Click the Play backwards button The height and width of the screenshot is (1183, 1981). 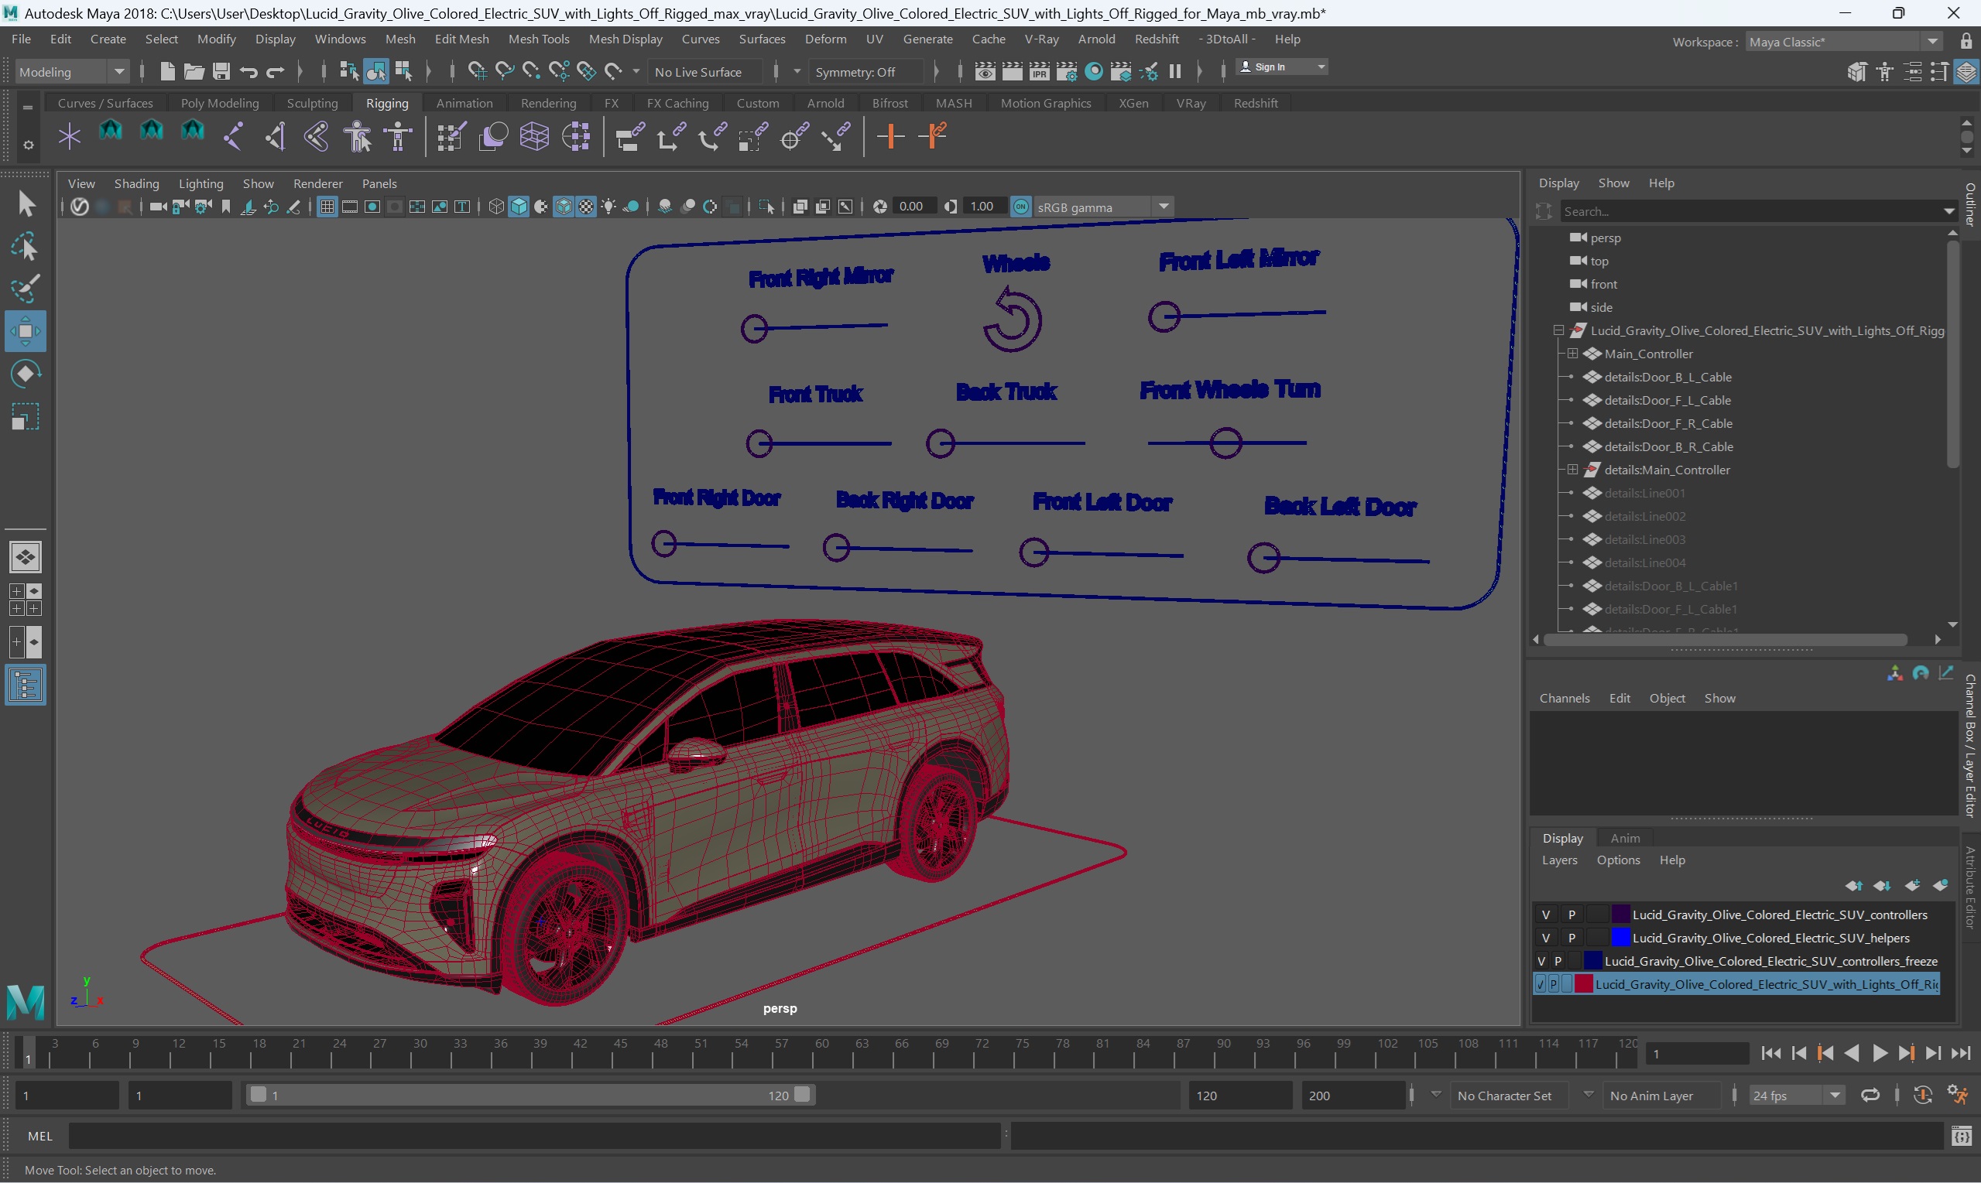[x=1852, y=1053]
